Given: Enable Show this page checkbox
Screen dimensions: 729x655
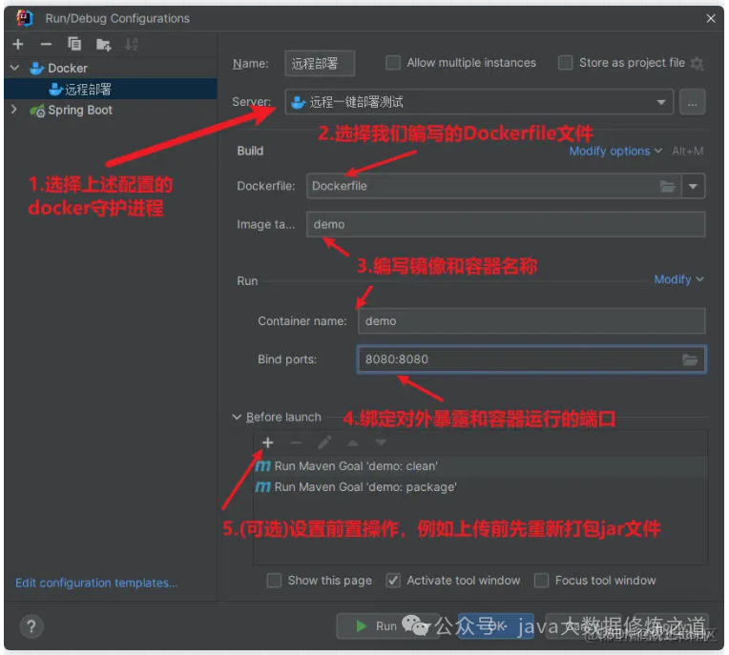Looking at the screenshot, I should [x=274, y=581].
